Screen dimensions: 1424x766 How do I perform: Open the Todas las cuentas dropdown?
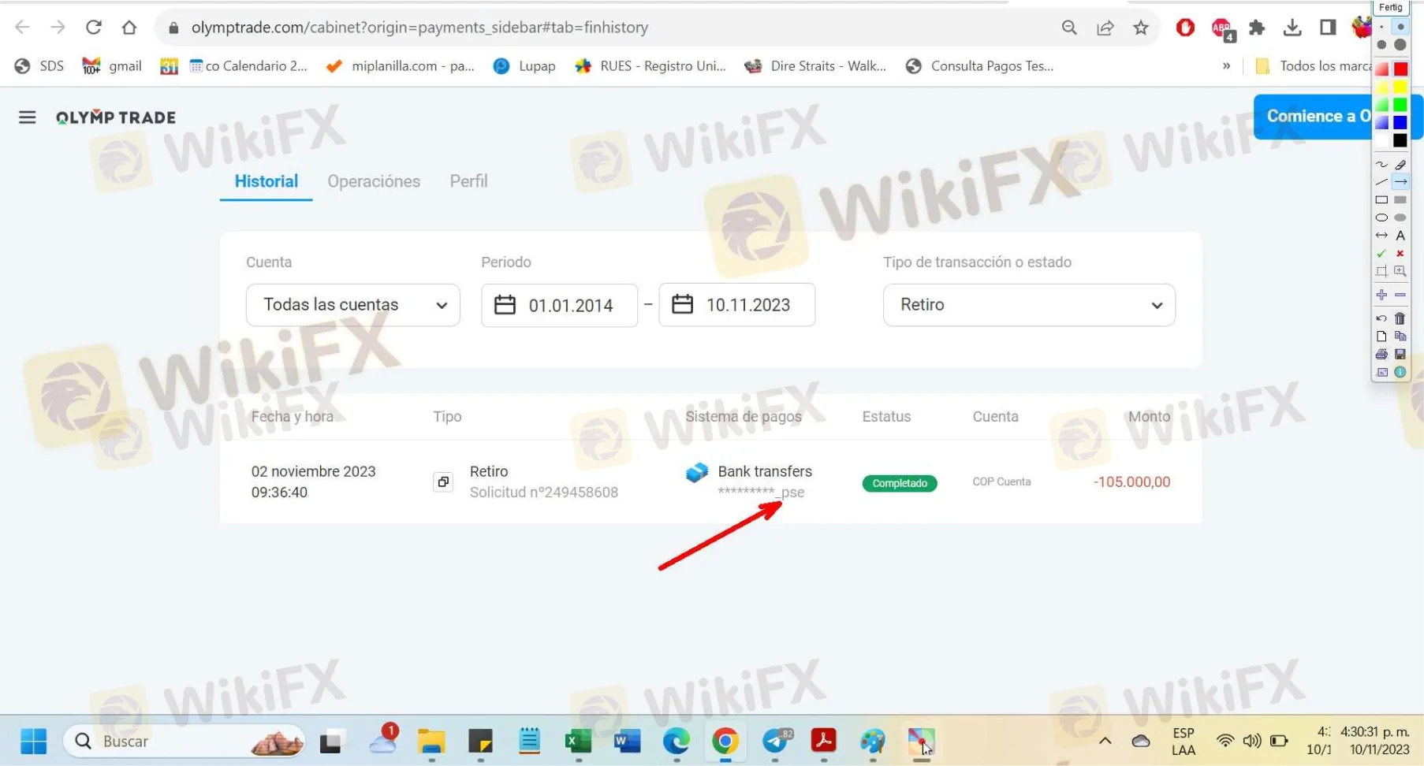point(353,305)
